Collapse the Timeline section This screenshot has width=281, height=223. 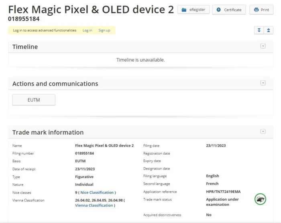coord(263,46)
